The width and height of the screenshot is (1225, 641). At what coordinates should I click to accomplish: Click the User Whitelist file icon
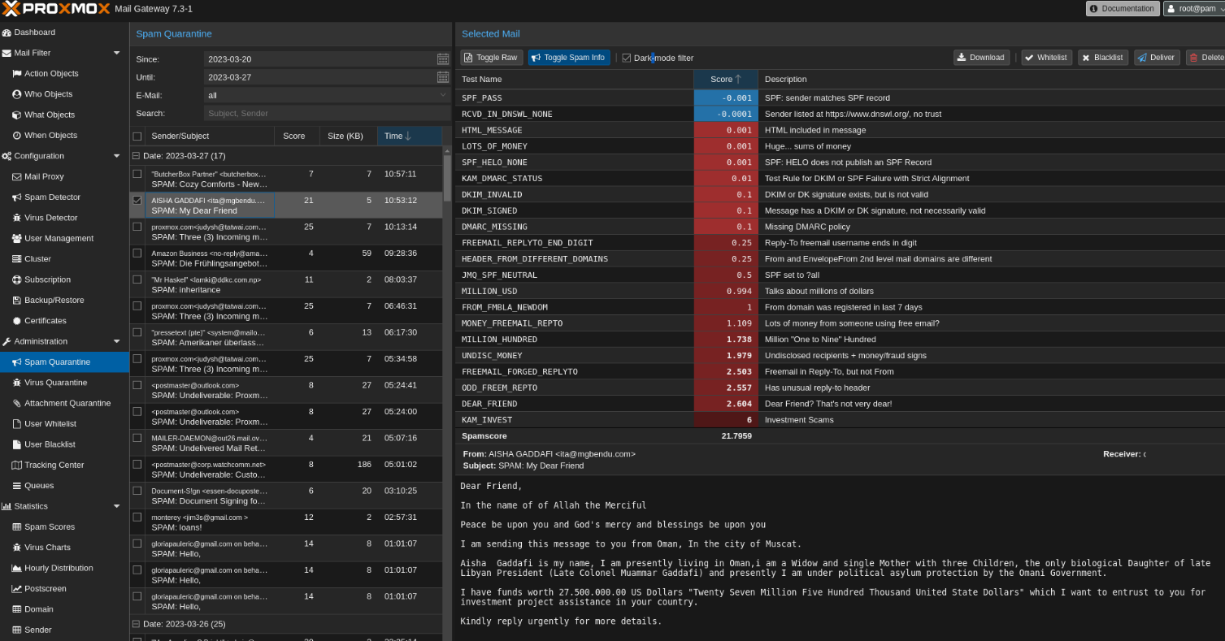pos(17,423)
